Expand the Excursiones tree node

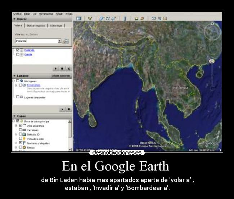click(16, 85)
